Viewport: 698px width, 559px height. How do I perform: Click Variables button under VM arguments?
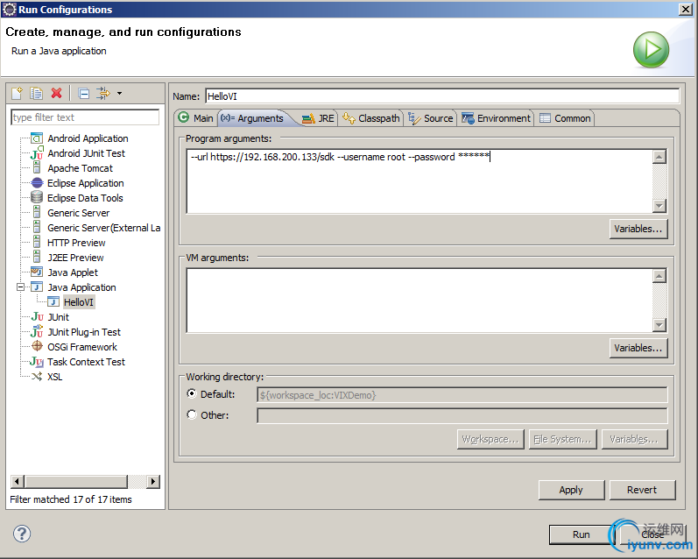[638, 348]
